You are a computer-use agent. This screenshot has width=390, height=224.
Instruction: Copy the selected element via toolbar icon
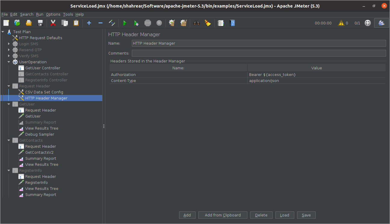(x=65, y=23)
